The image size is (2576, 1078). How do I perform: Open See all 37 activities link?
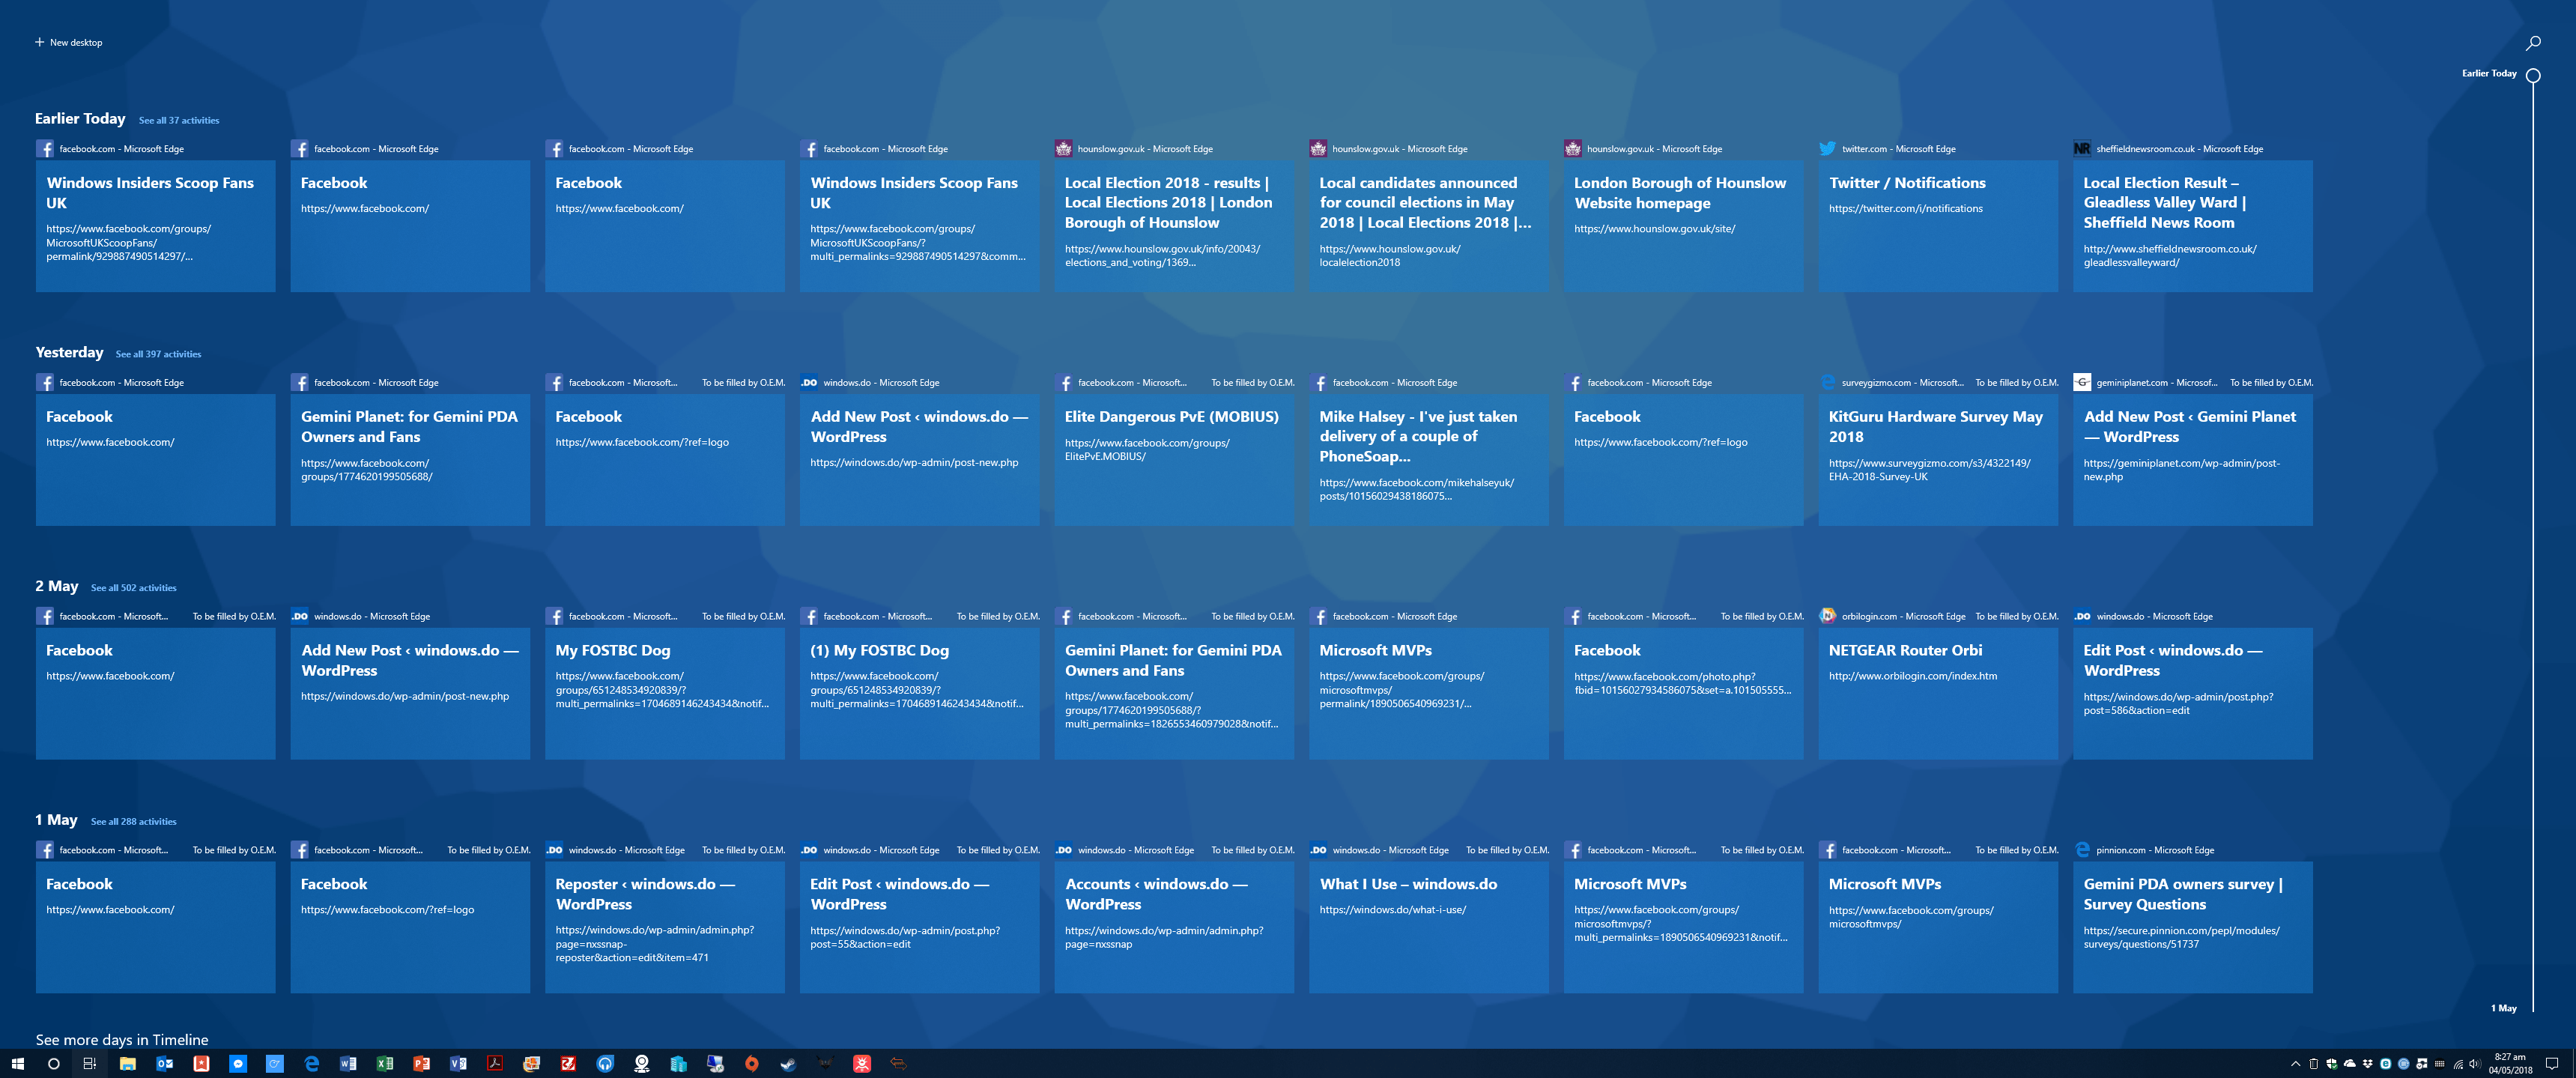pos(179,120)
